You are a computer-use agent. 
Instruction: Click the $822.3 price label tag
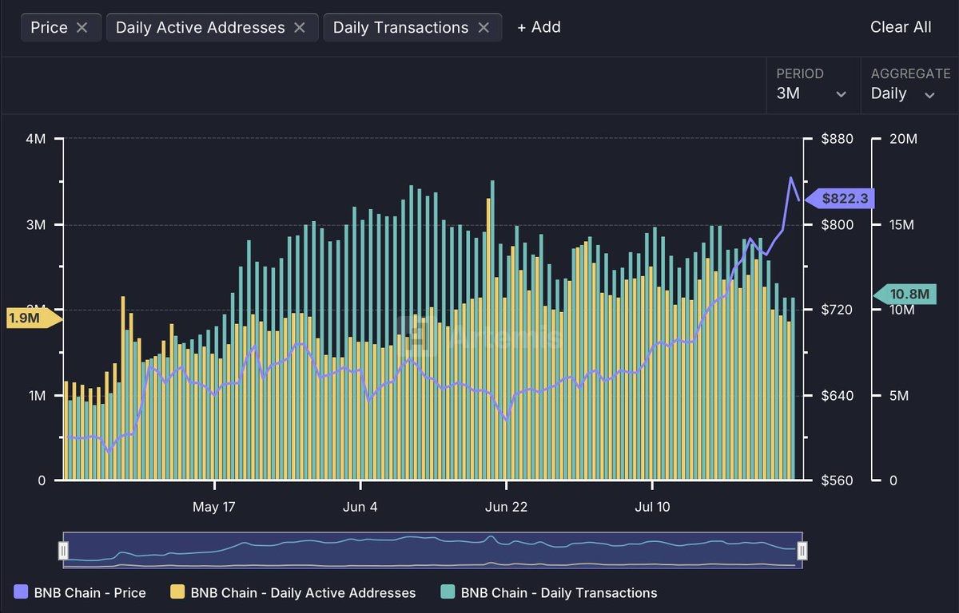click(x=839, y=199)
